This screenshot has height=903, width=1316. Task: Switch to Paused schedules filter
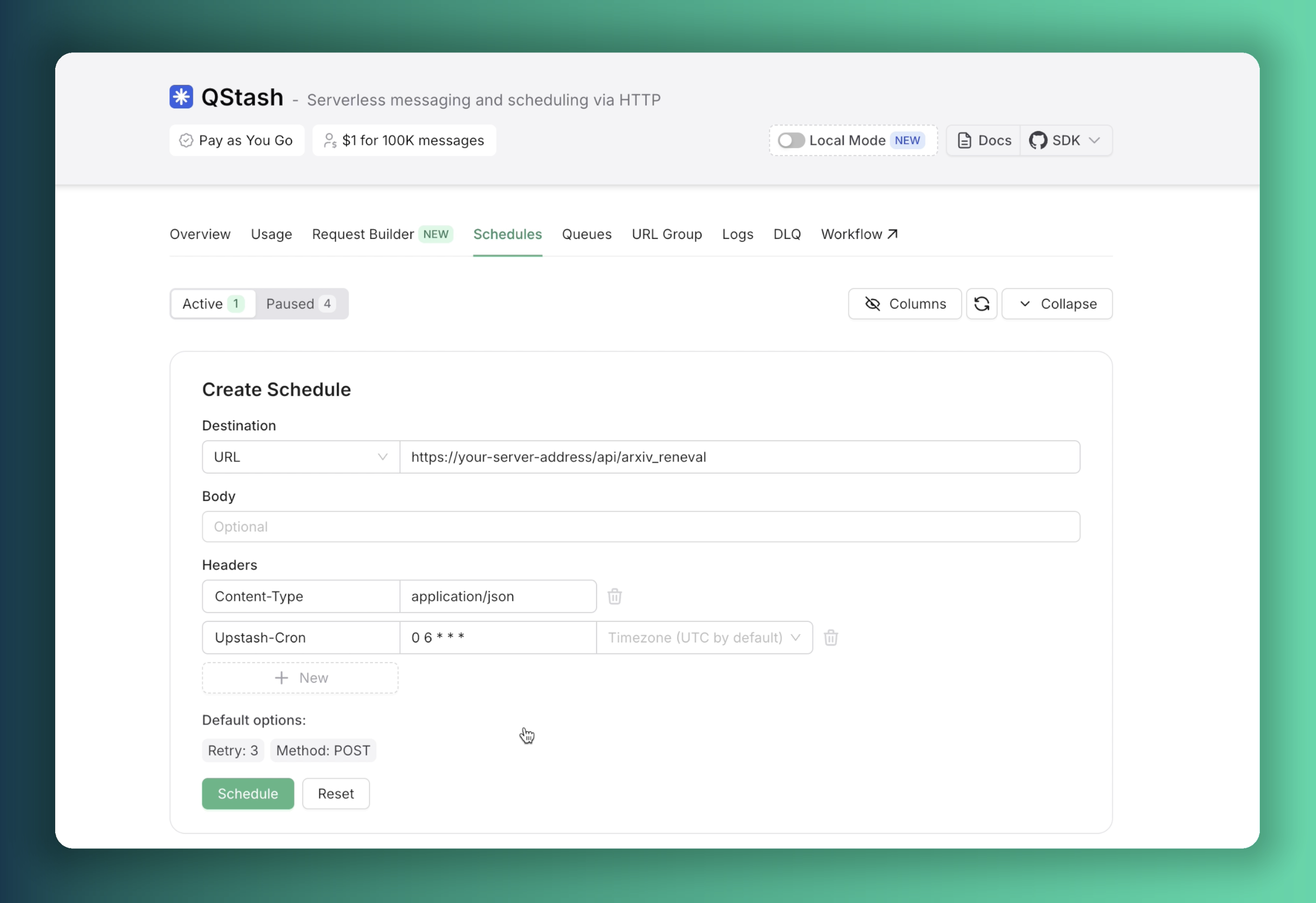[301, 304]
